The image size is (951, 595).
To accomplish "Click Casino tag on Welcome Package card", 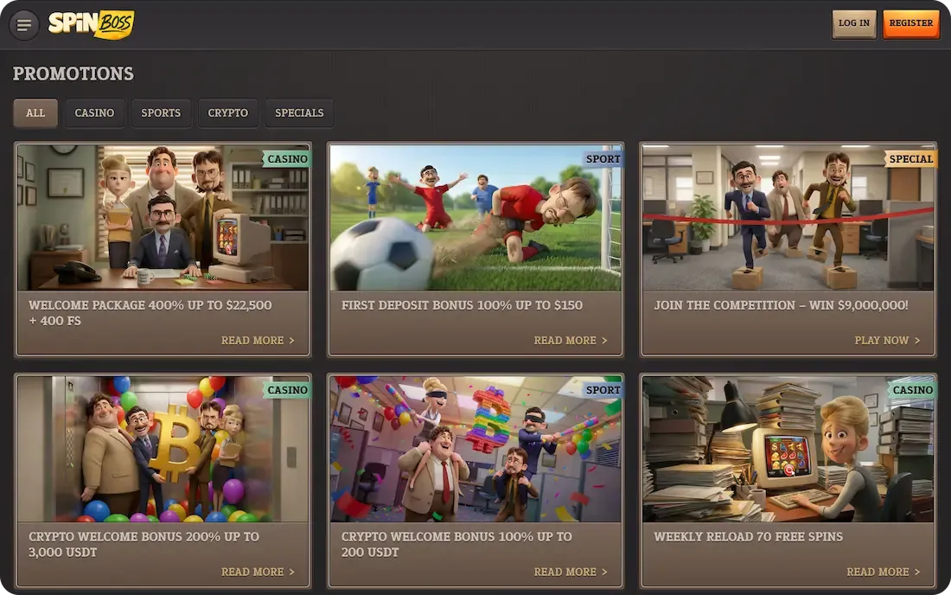I will click(286, 159).
